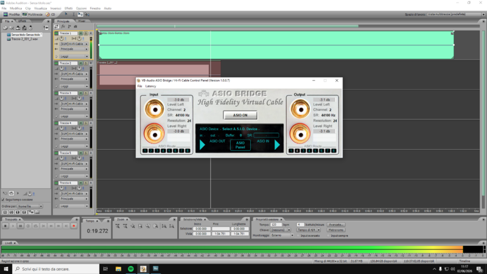This screenshot has height=274, width=487.
Task: Click the upper RCA jack in ASIO Bridge Output
Action: click(300, 110)
